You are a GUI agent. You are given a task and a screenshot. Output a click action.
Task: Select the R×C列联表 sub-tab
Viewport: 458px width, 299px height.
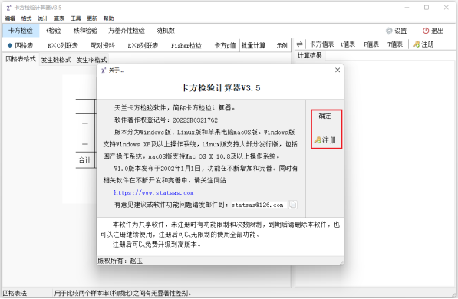[63, 45]
